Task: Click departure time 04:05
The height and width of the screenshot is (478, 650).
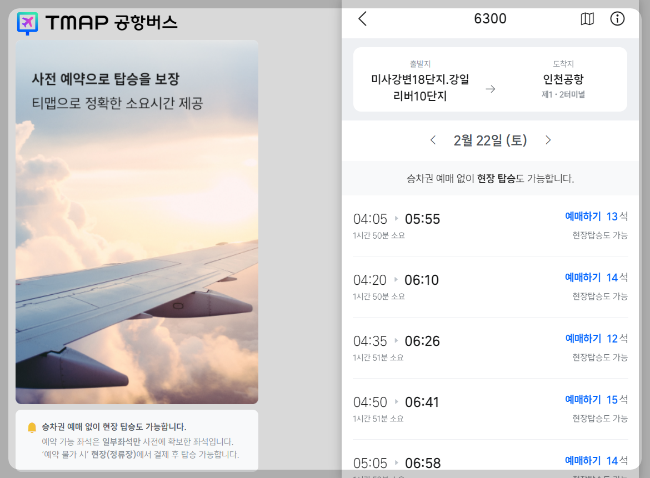Action: (x=370, y=219)
